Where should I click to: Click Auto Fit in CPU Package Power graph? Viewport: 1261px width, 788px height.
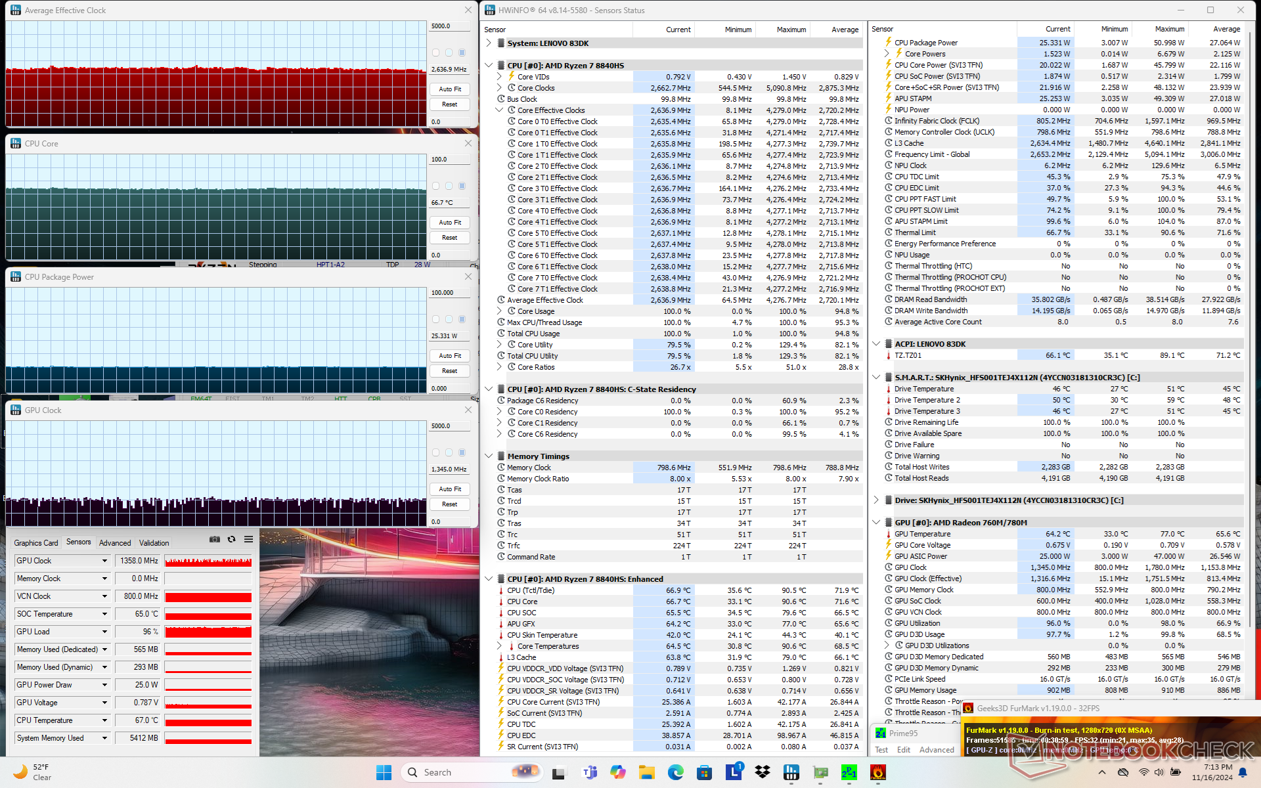[450, 356]
